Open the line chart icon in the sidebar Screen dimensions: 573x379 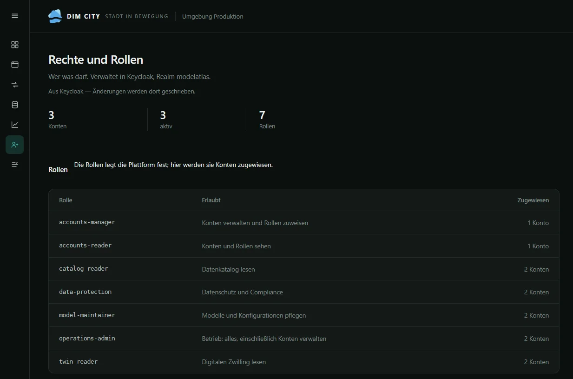[x=15, y=125]
